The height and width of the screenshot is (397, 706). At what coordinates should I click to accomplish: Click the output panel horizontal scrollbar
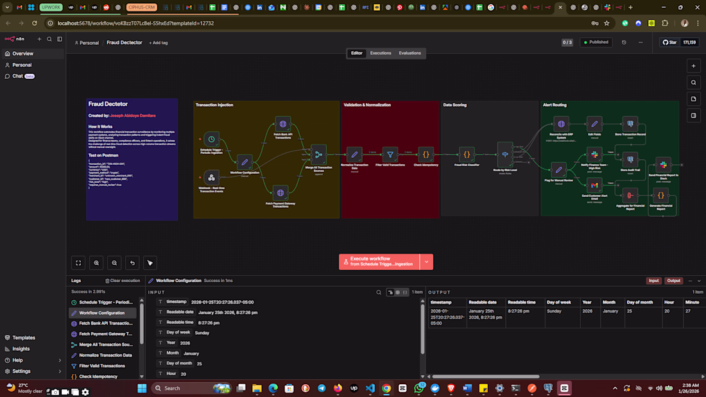point(486,376)
